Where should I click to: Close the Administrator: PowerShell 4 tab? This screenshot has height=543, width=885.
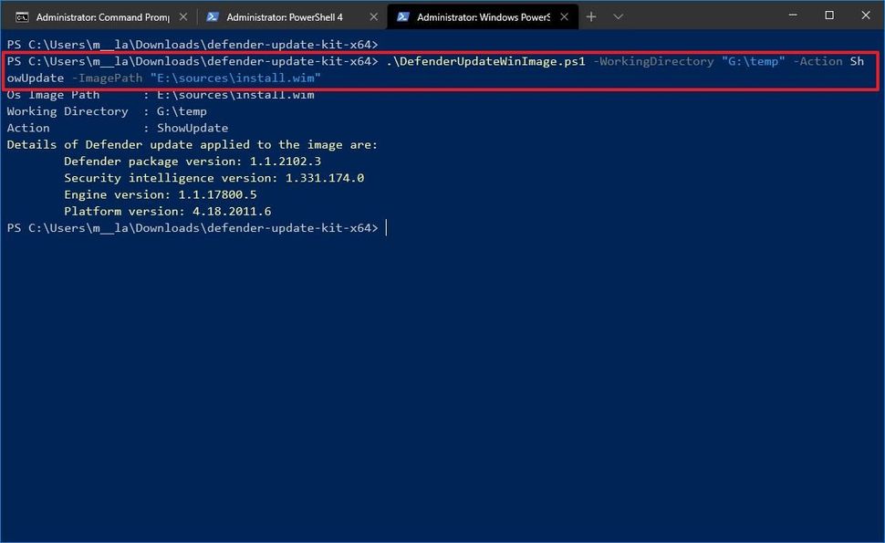pos(373,16)
